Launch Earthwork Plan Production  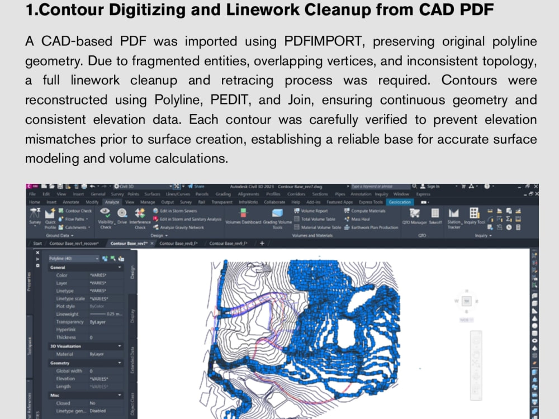[x=371, y=227]
